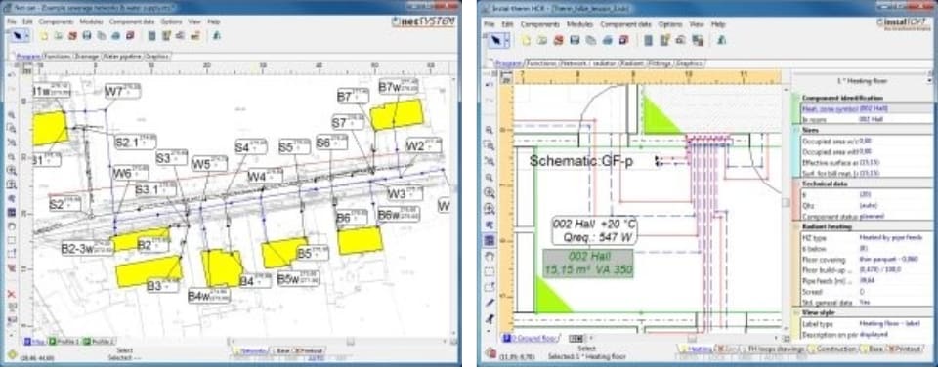Click node label W5 on sewerage map

[209, 163]
